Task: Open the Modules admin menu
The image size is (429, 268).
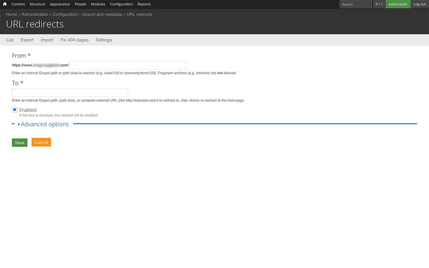Action: click(x=98, y=4)
